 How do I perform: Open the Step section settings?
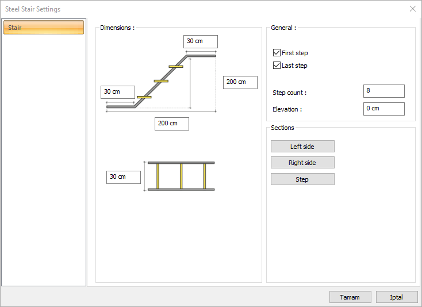click(x=302, y=179)
